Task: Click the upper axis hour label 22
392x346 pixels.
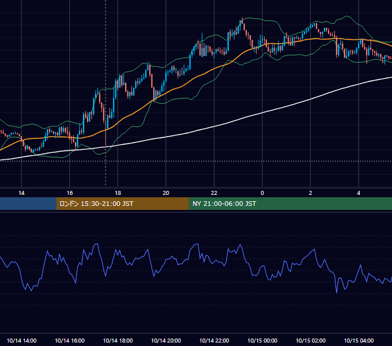Action: pos(214,193)
